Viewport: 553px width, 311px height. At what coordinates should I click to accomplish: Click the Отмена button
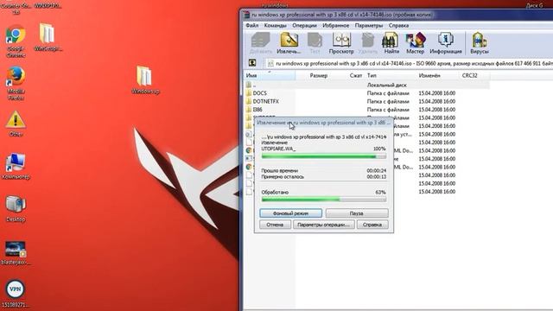click(x=275, y=225)
